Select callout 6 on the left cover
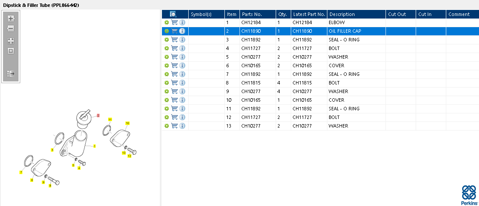479x206 pixels. [x=32, y=180]
